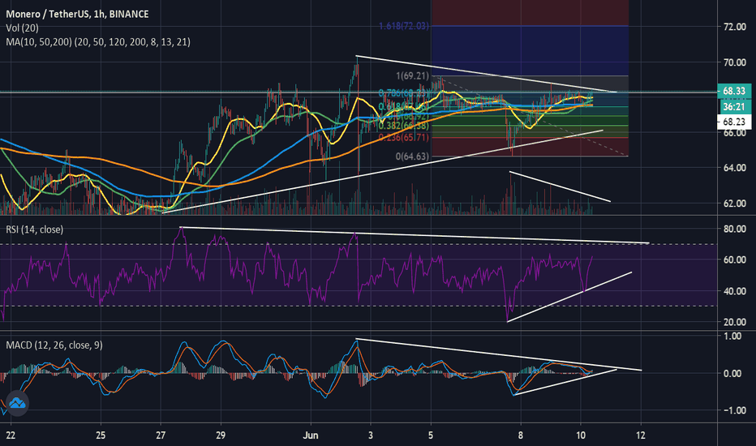Select the 0.382(66.38) Fibonacci level label

coord(404,126)
